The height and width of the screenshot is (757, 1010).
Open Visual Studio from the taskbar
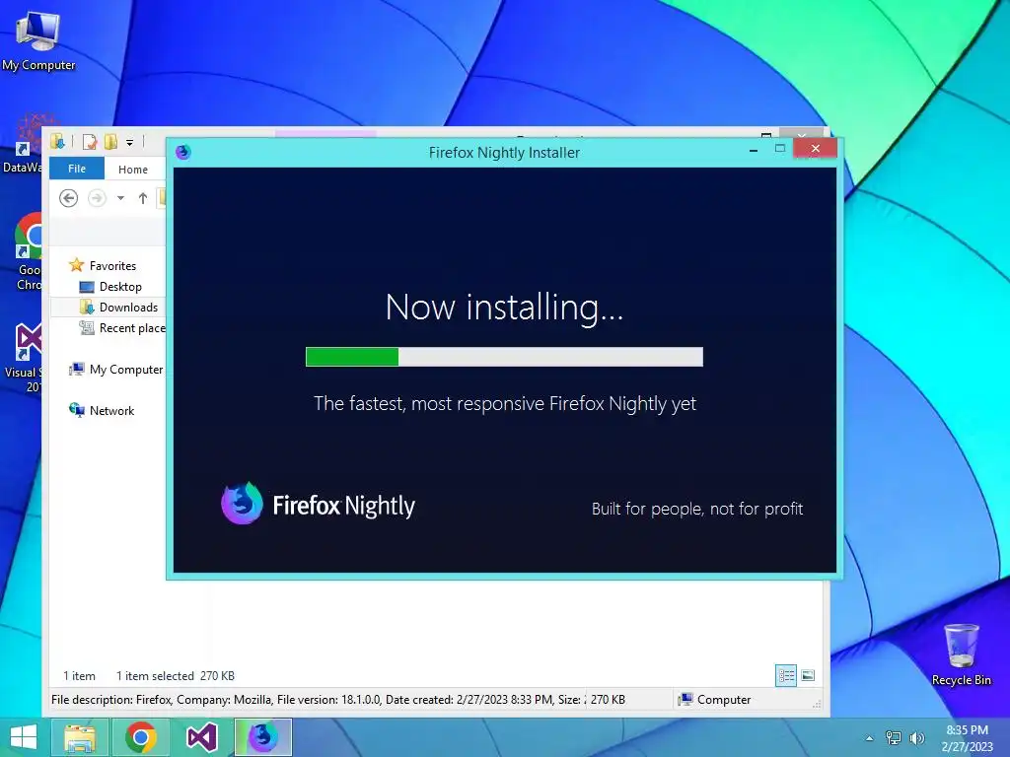(201, 737)
